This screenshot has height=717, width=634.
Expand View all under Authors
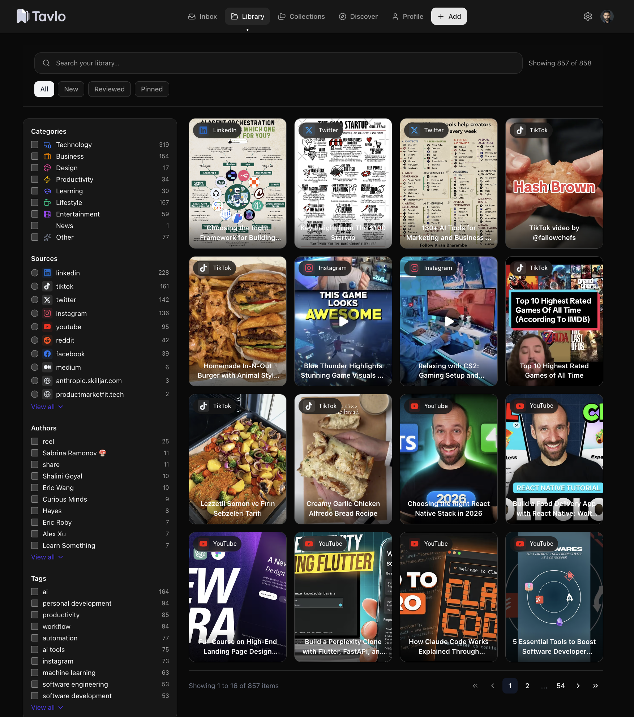(x=47, y=557)
